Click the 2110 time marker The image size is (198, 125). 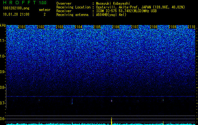point(191,27)
